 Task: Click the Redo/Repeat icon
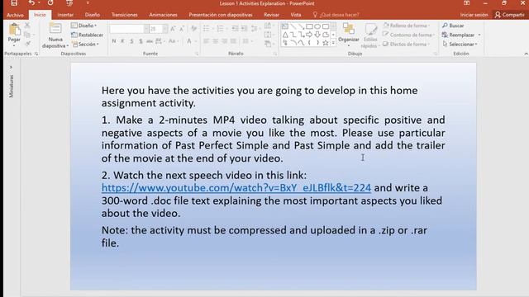(50, 3)
